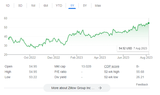The image size is (160, 95).
Task: Open the CDP score explanation link
Action: [112, 66]
